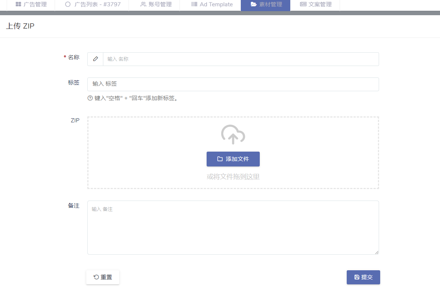
Task: Click the question mark icon near the tag hint
Action: pyautogui.click(x=90, y=98)
